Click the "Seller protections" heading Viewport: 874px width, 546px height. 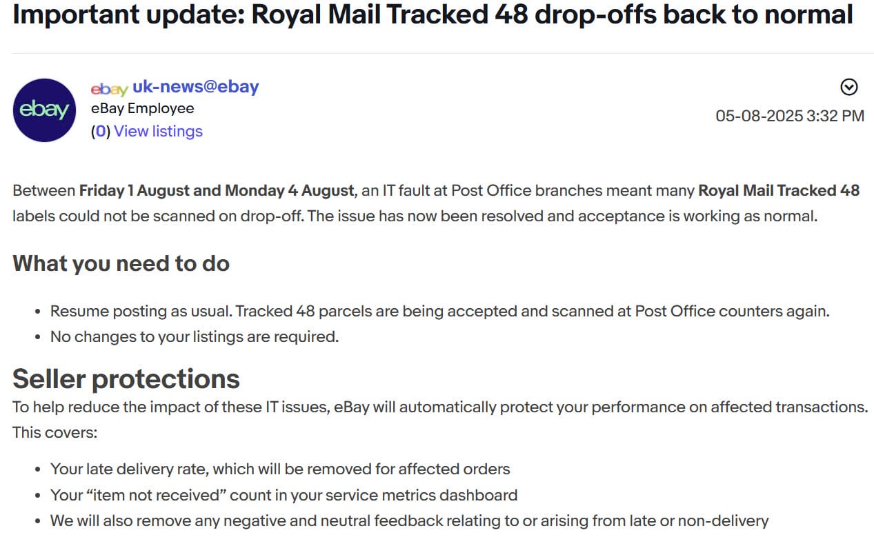pos(126,378)
